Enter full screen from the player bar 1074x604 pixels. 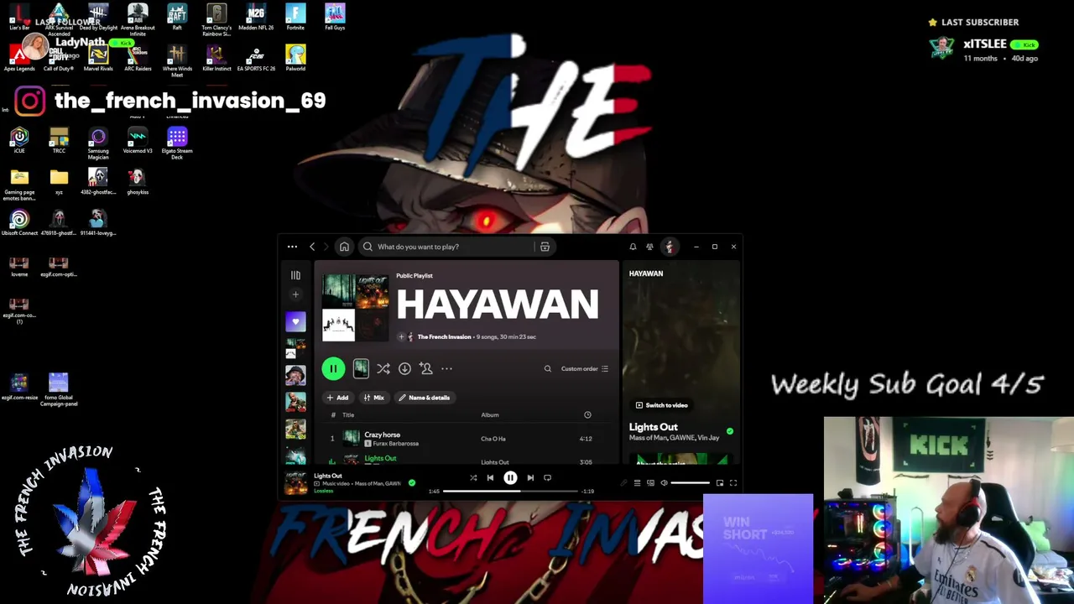click(x=733, y=483)
